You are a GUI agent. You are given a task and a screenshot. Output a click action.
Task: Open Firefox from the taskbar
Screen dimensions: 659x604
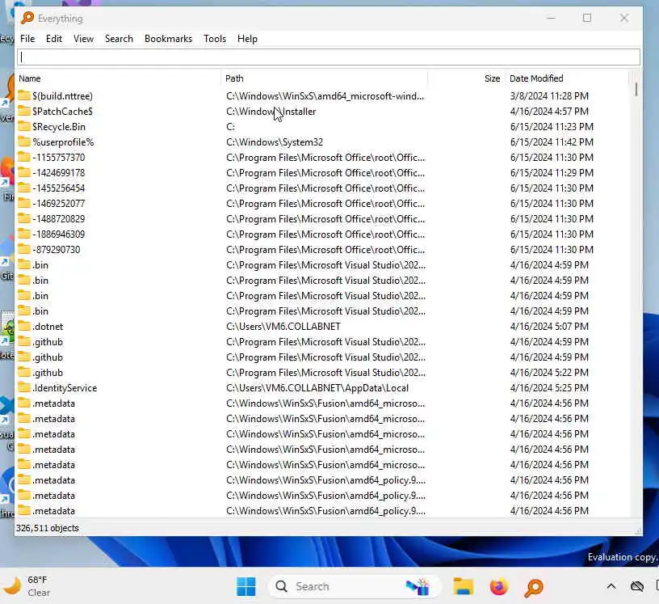pos(499,586)
